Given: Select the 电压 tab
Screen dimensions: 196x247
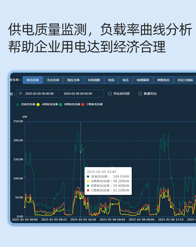Looking at the screenshot, I should coord(126,80).
